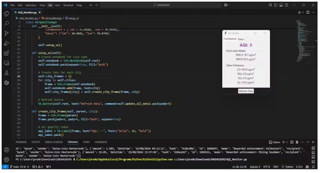Click the Split Editor icon
The width and height of the screenshot is (320, 173).
[x=308, y=13]
